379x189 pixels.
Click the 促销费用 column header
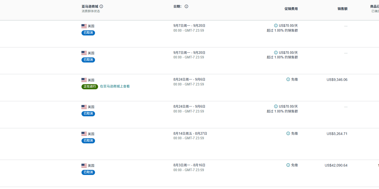pyautogui.click(x=291, y=9)
